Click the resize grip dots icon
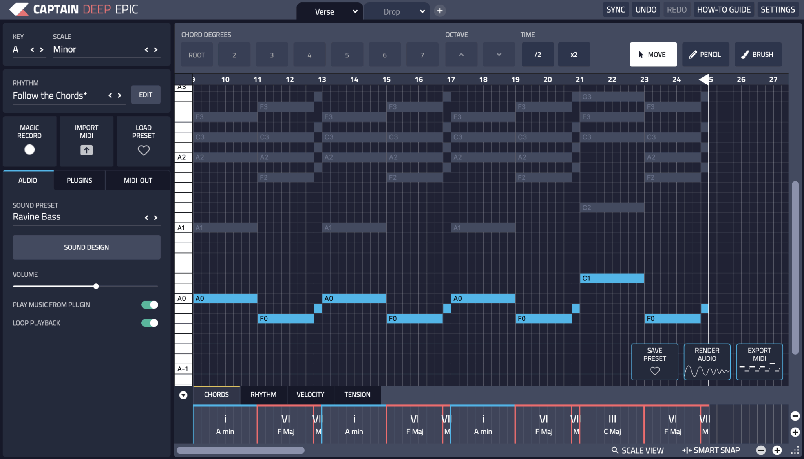Viewport: 804px width, 459px height. coord(795,450)
